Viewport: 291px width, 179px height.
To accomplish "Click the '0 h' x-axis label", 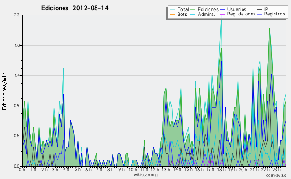I will [22, 170].
